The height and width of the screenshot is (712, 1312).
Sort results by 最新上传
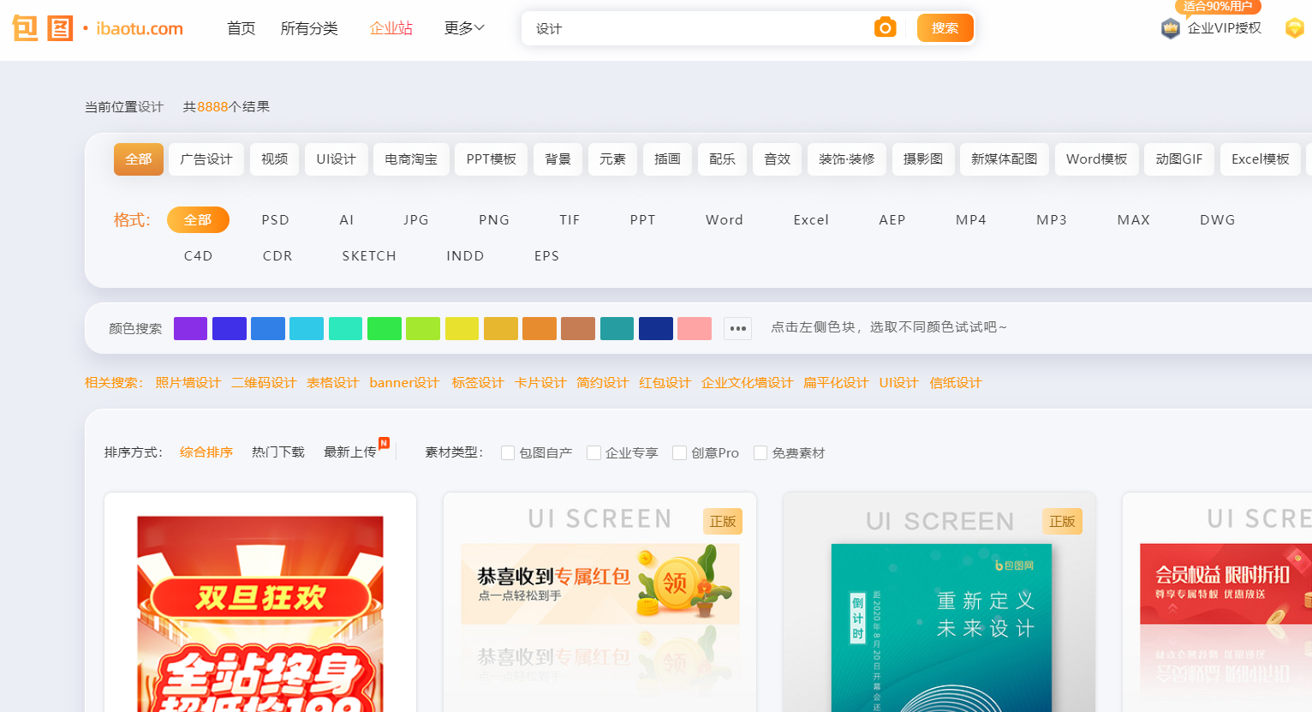tap(349, 452)
